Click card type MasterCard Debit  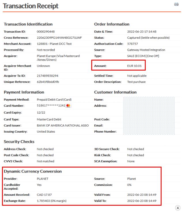coord(49,119)
